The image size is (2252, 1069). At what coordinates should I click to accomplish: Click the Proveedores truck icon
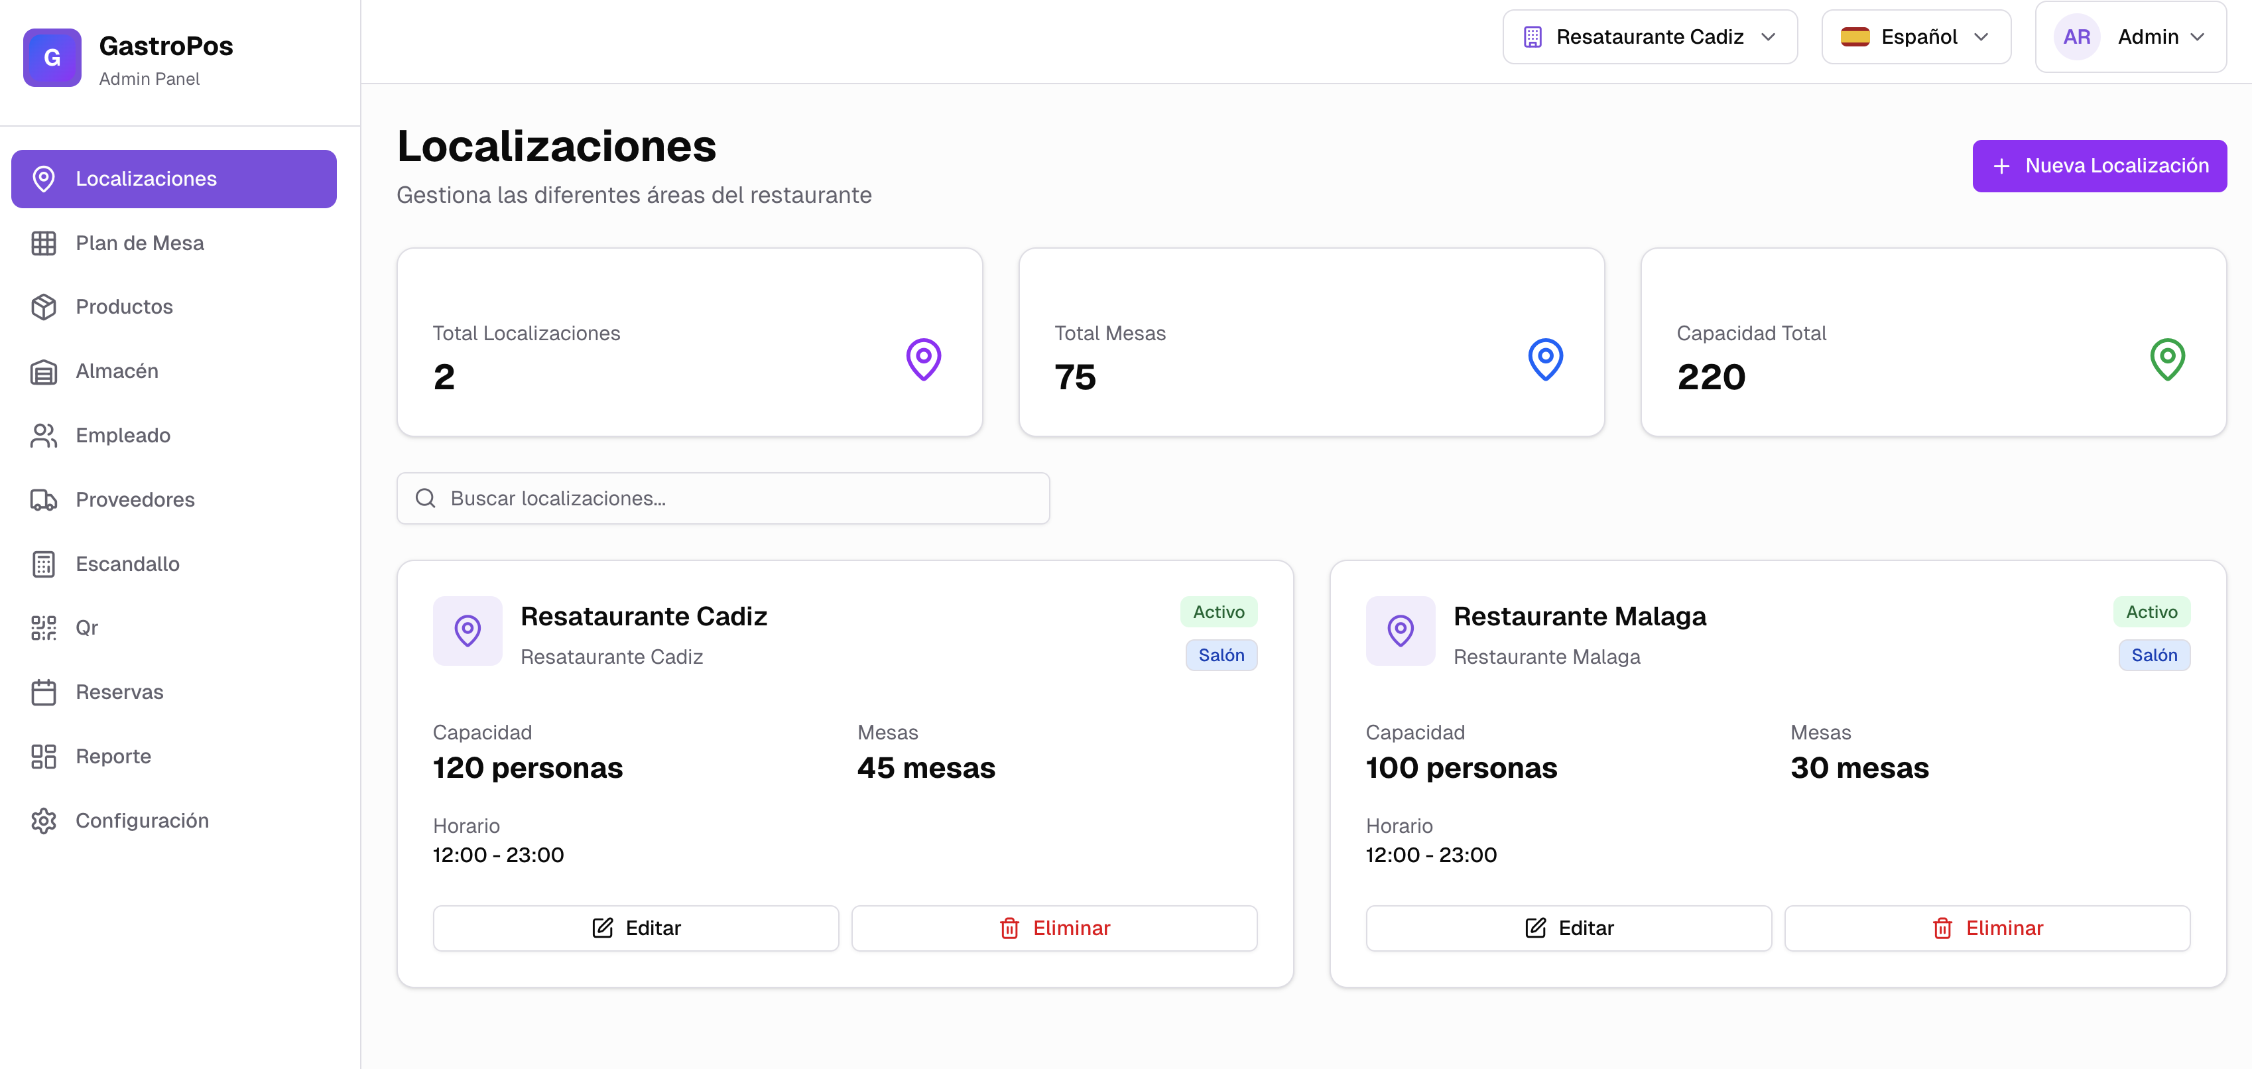(x=43, y=499)
